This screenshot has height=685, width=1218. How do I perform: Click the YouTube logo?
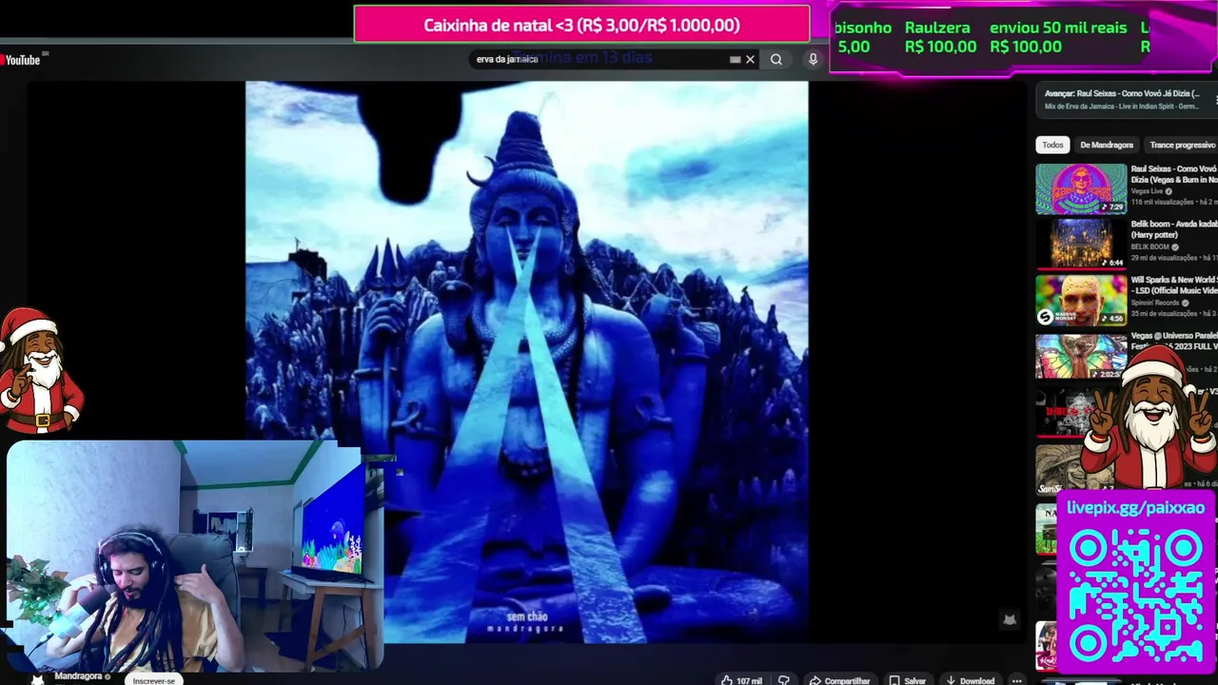[x=21, y=60]
